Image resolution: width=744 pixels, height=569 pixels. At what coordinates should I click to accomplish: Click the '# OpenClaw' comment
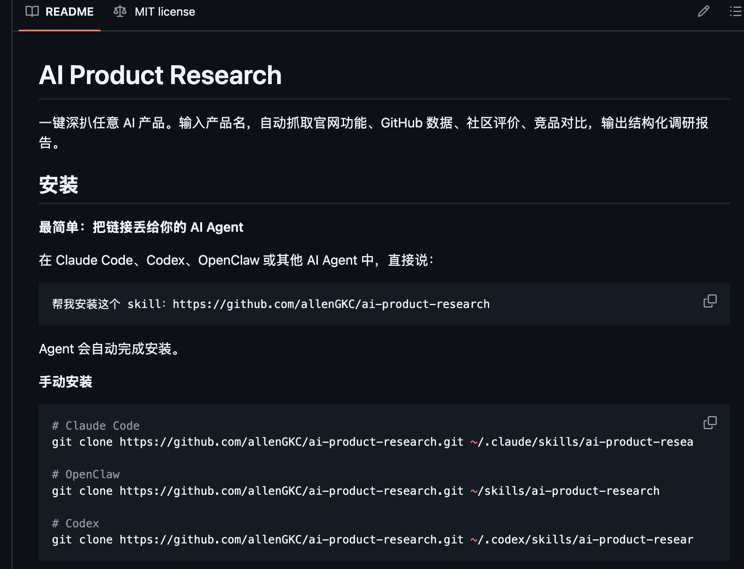tap(86, 475)
